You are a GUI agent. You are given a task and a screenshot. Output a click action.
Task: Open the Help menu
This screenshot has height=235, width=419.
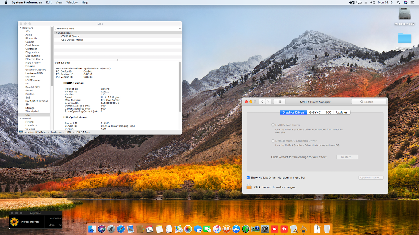pos(85,2)
